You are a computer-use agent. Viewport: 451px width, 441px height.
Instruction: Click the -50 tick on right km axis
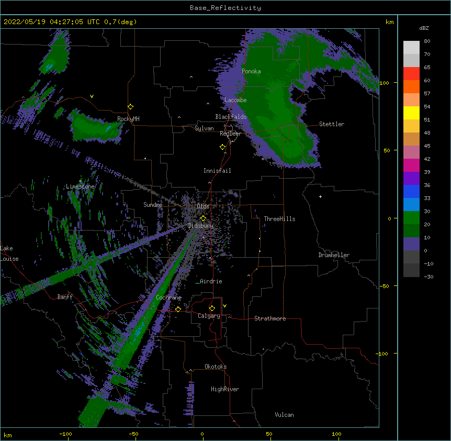[384, 286]
